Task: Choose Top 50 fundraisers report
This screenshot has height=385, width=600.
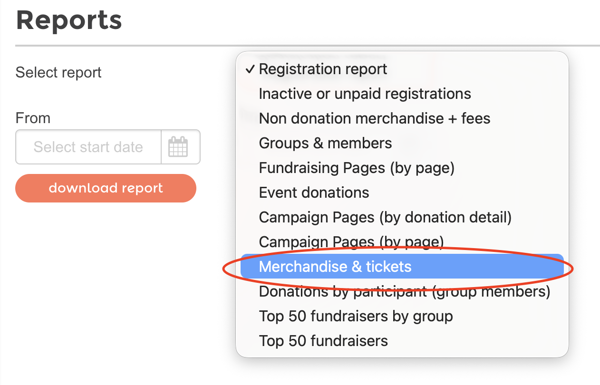Action: (402, 341)
